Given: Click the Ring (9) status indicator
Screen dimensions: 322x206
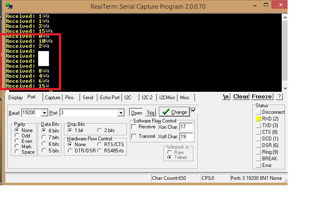Looking at the screenshot, I should pos(259,152).
